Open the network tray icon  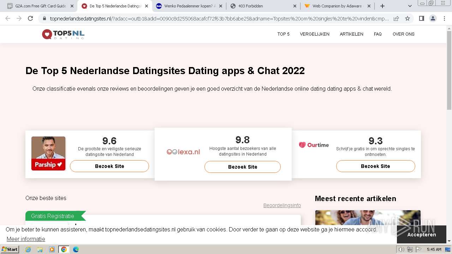[410, 249]
